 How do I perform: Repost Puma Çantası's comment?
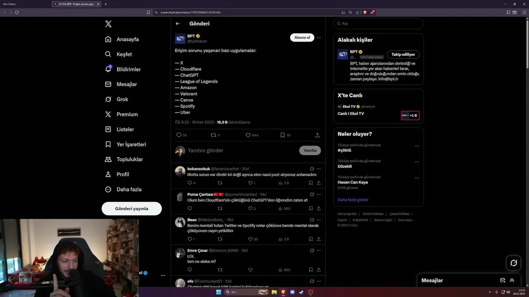coord(220,208)
